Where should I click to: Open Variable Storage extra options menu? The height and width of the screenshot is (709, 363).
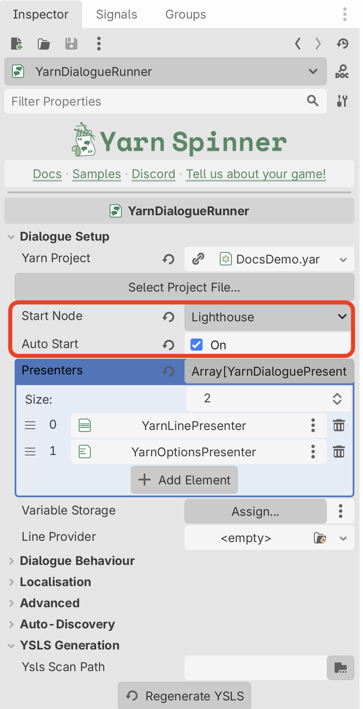point(341,511)
